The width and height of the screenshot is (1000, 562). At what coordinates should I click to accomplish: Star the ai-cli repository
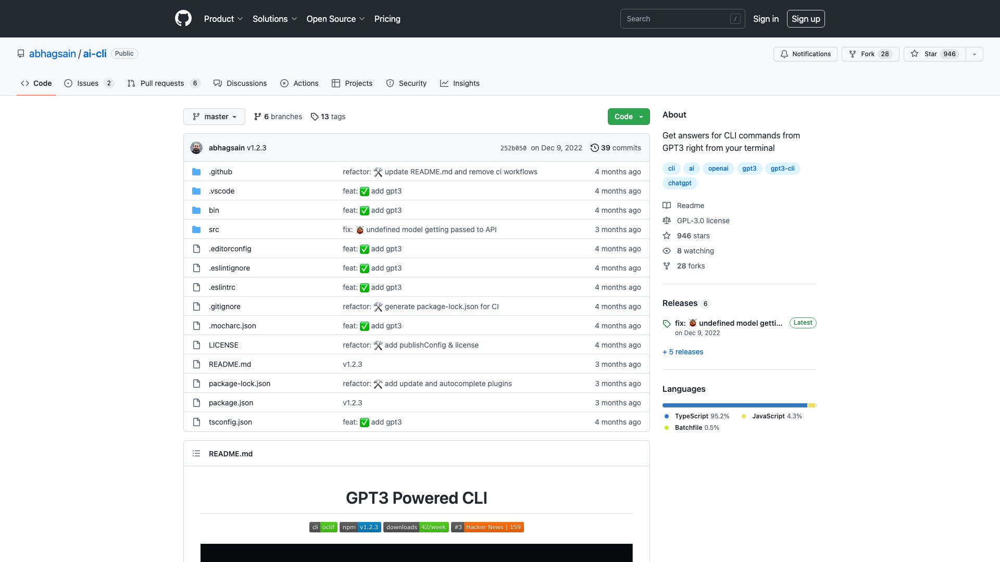(x=935, y=54)
